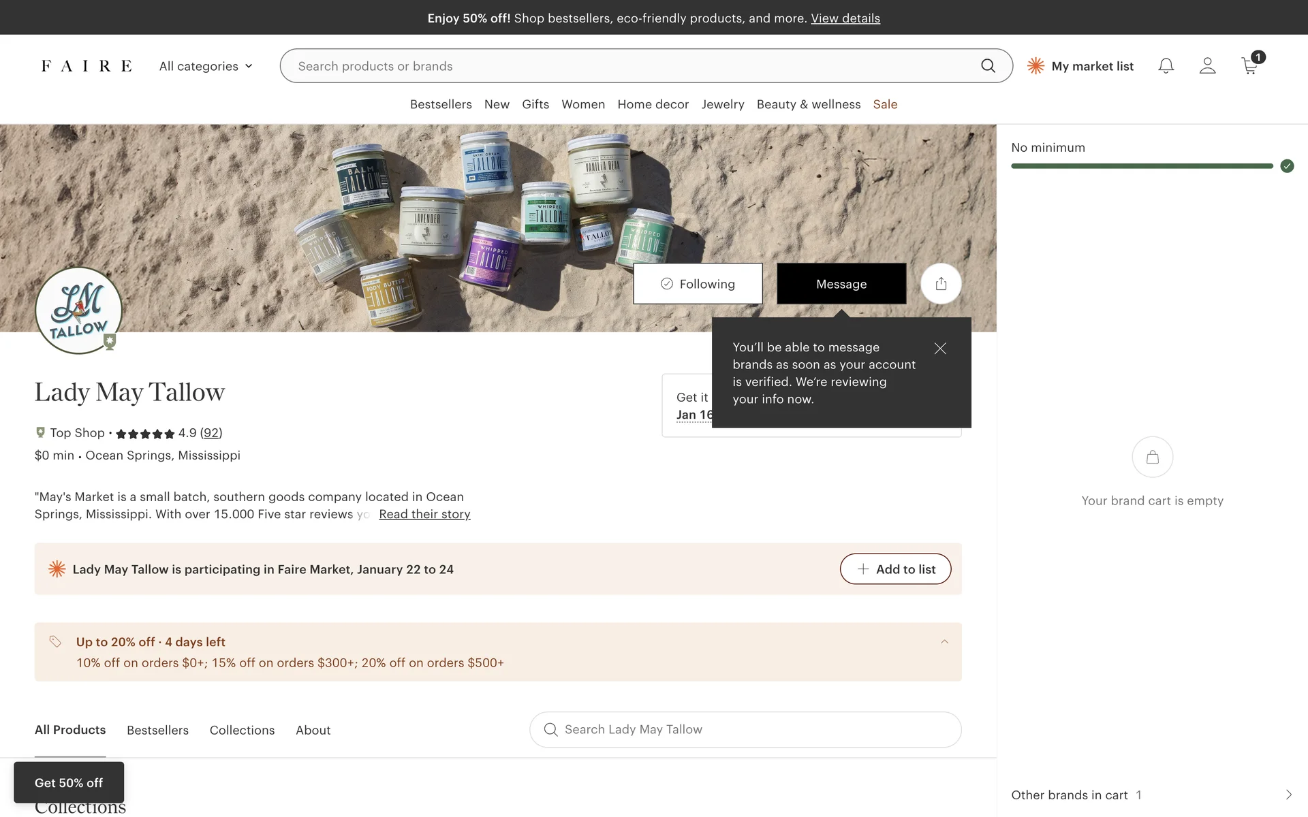Toggle the Following brand button
Viewport: 1308px width, 817px height.
click(x=698, y=284)
